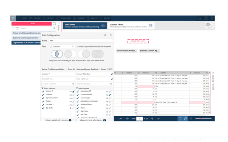
Task: Go to previous row arrow
Action: [127, 119]
